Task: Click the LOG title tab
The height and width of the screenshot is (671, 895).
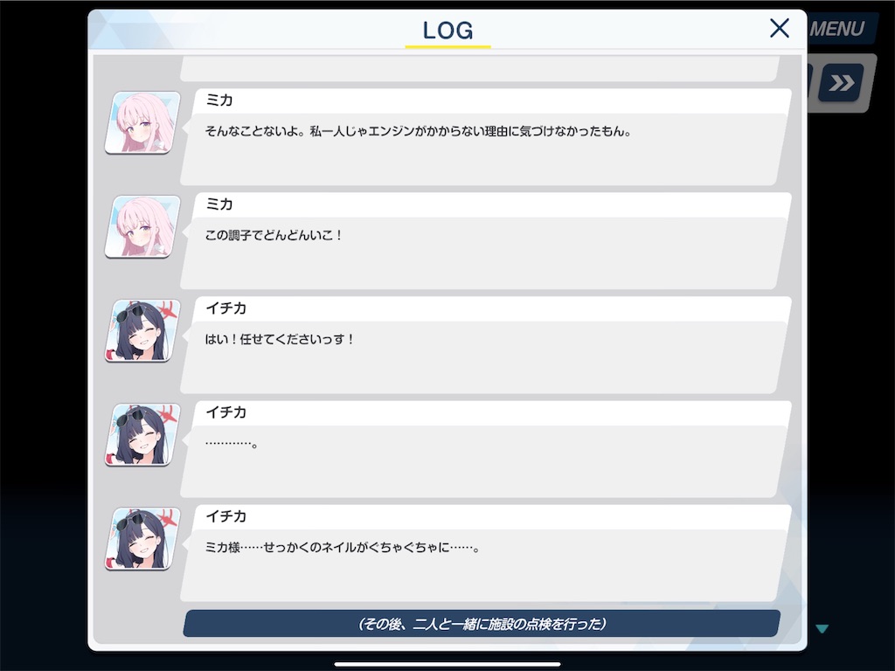Action: (x=448, y=31)
